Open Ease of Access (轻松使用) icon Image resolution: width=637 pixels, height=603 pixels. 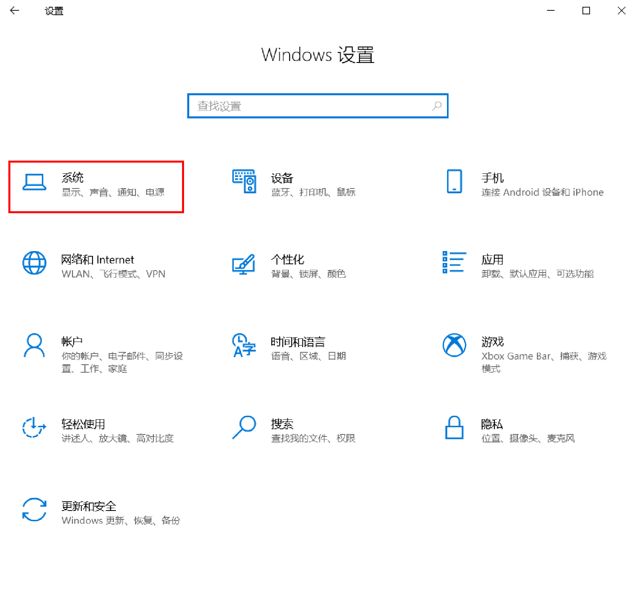[x=34, y=427]
